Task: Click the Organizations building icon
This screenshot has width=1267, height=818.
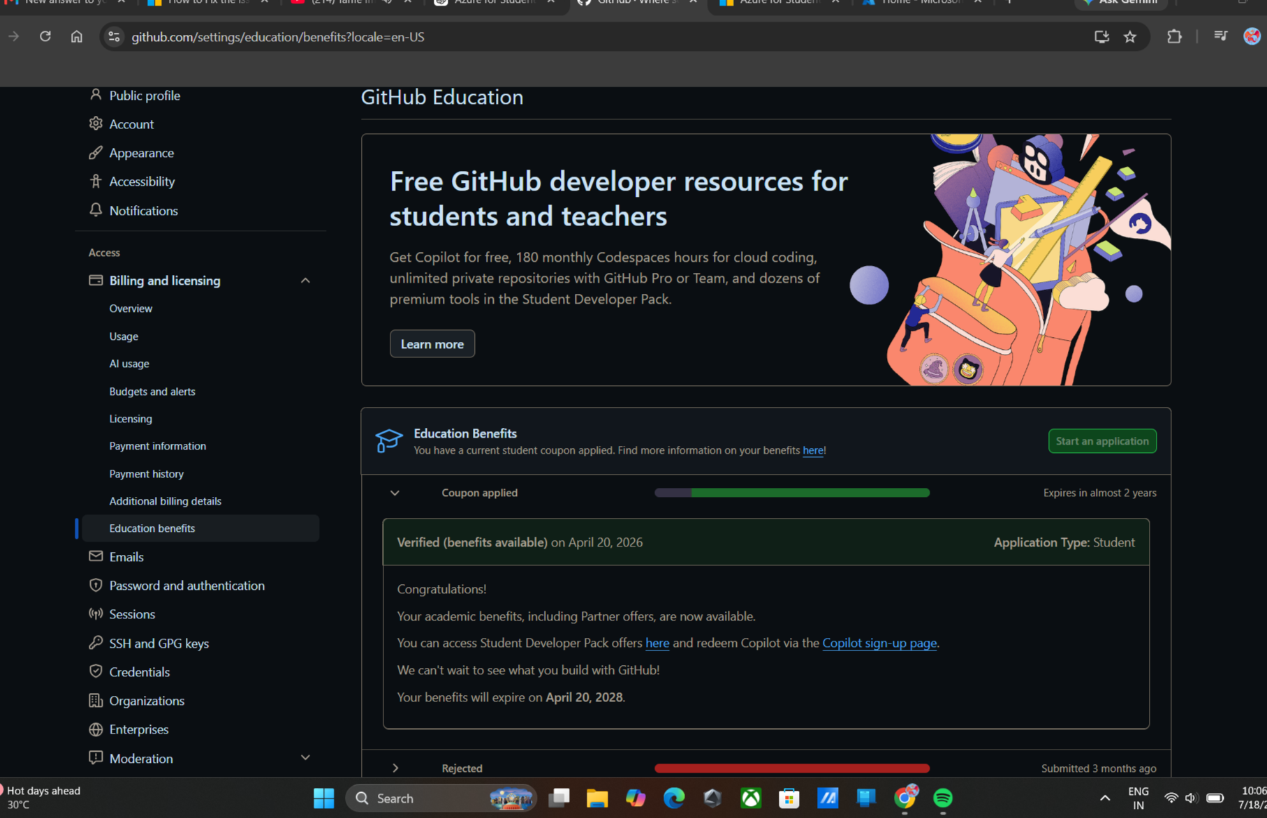Action: pyautogui.click(x=96, y=700)
